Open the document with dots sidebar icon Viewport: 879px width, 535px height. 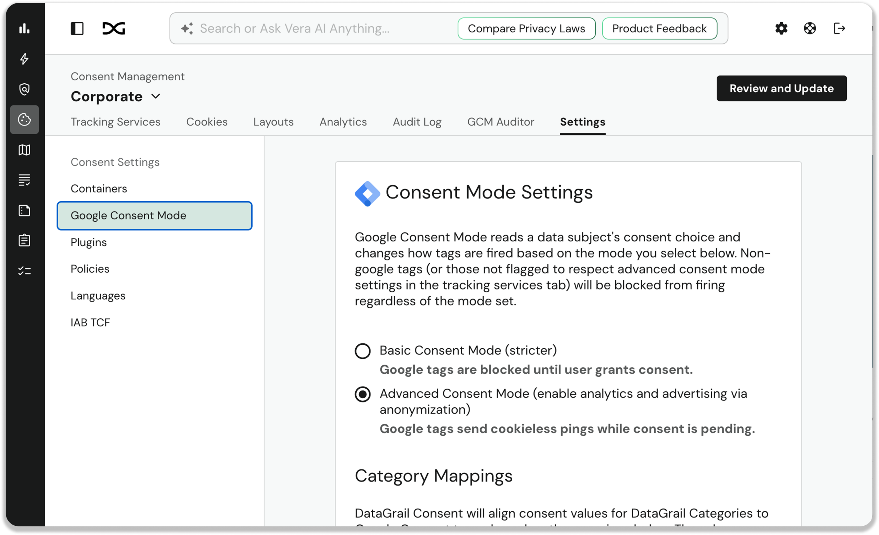pos(24,210)
